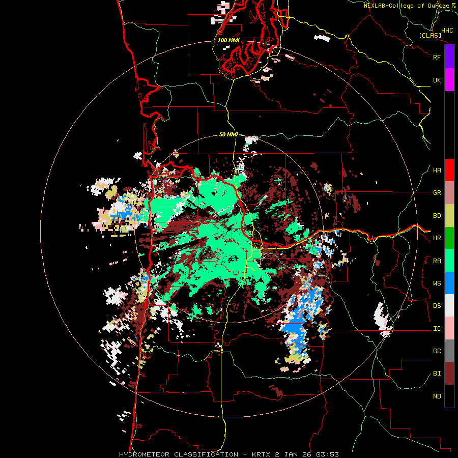Image resolution: width=458 pixels, height=458 pixels.
Task: Click the BI legend label
Action: point(437,374)
